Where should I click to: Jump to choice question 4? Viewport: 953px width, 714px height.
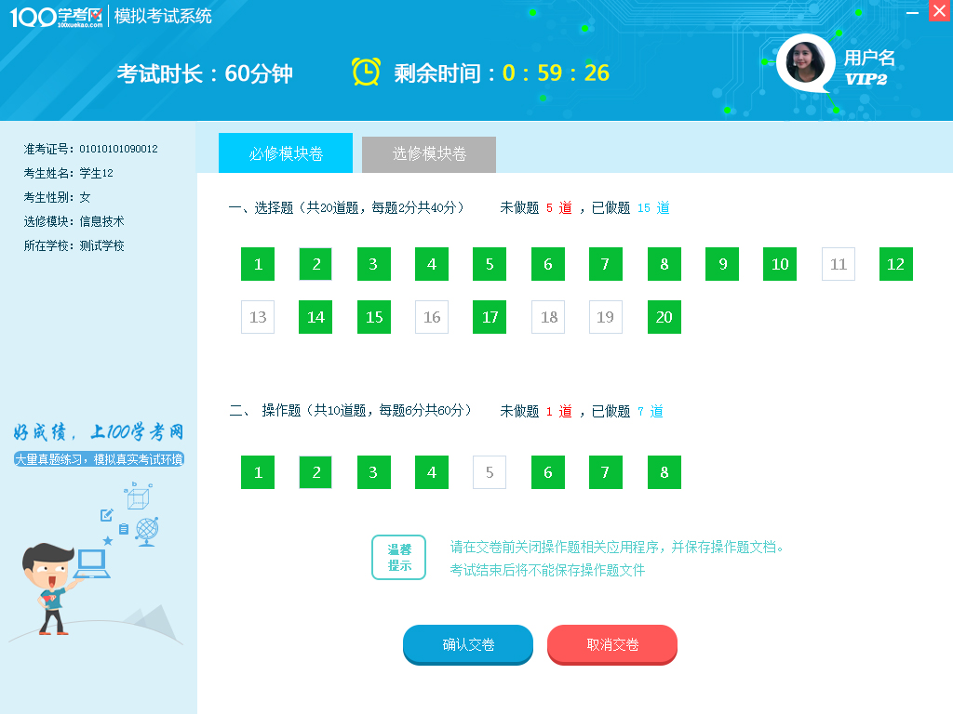click(432, 264)
